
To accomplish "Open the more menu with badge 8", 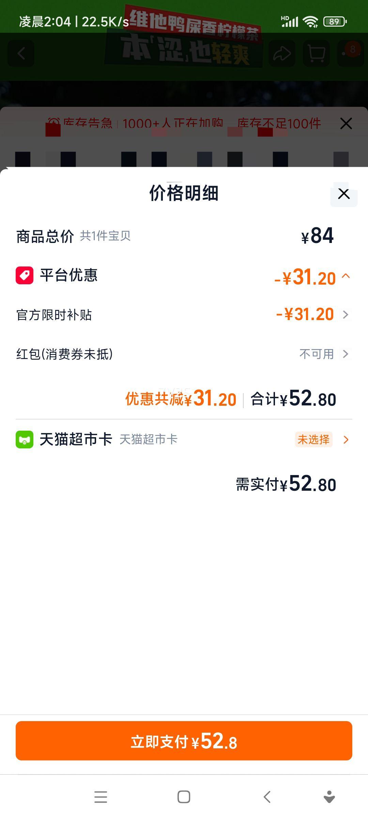I will [351, 53].
